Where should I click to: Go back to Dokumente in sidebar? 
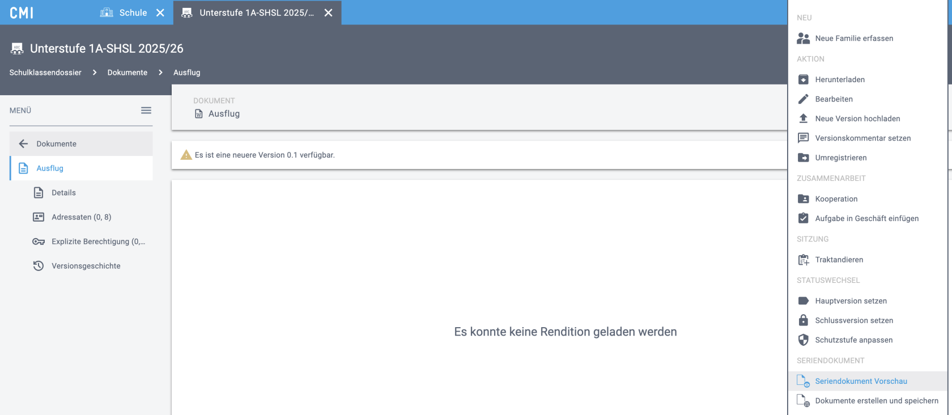[x=56, y=144]
